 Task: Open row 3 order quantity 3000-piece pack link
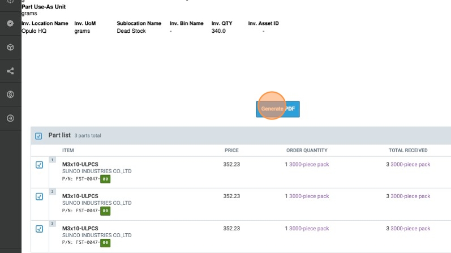[x=309, y=229]
